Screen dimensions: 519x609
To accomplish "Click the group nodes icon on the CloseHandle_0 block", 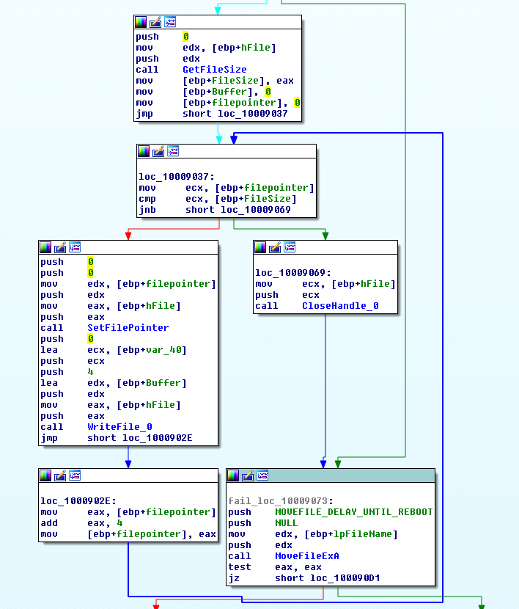I will pos(290,247).
